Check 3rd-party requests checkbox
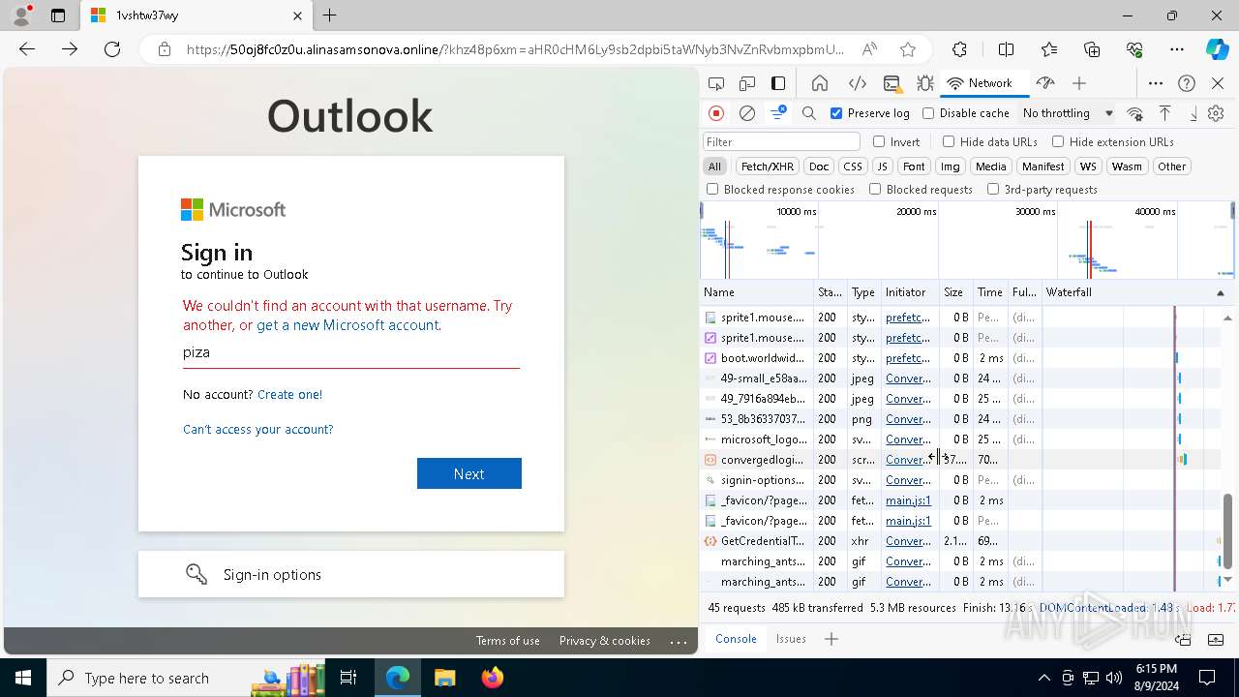Image resolution: width=1239 pixels, height=697 pixels. click(x=993, y=190)
